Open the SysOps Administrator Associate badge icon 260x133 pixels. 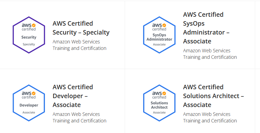pyautogui.click(x=159, y=35)
